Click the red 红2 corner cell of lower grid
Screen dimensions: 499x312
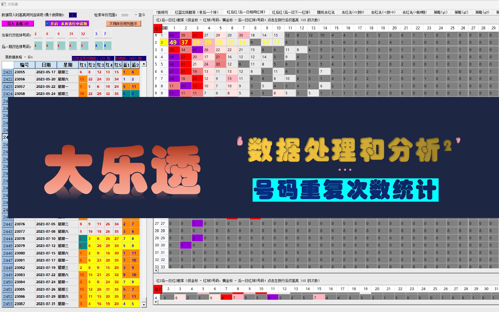click(158, 289)
